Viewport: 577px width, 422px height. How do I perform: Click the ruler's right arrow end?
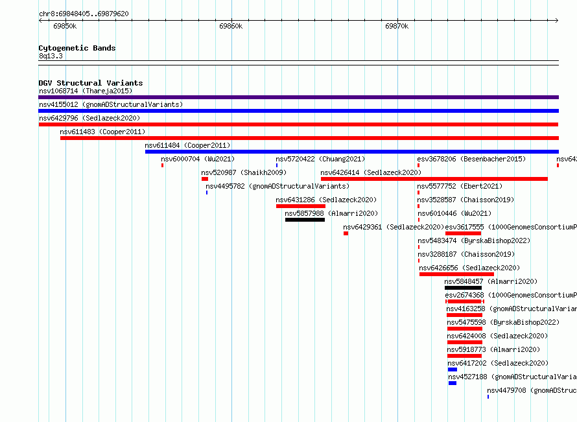coord(557,20)
